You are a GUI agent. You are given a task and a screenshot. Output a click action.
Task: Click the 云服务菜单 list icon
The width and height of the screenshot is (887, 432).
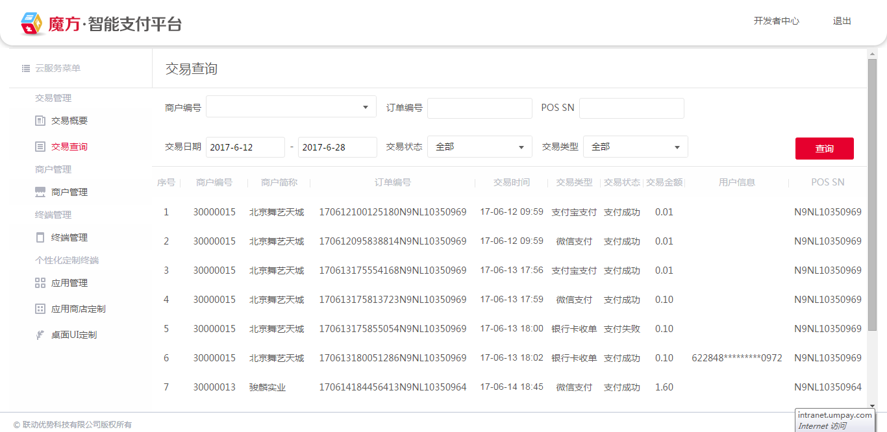(x=26, y=68)
